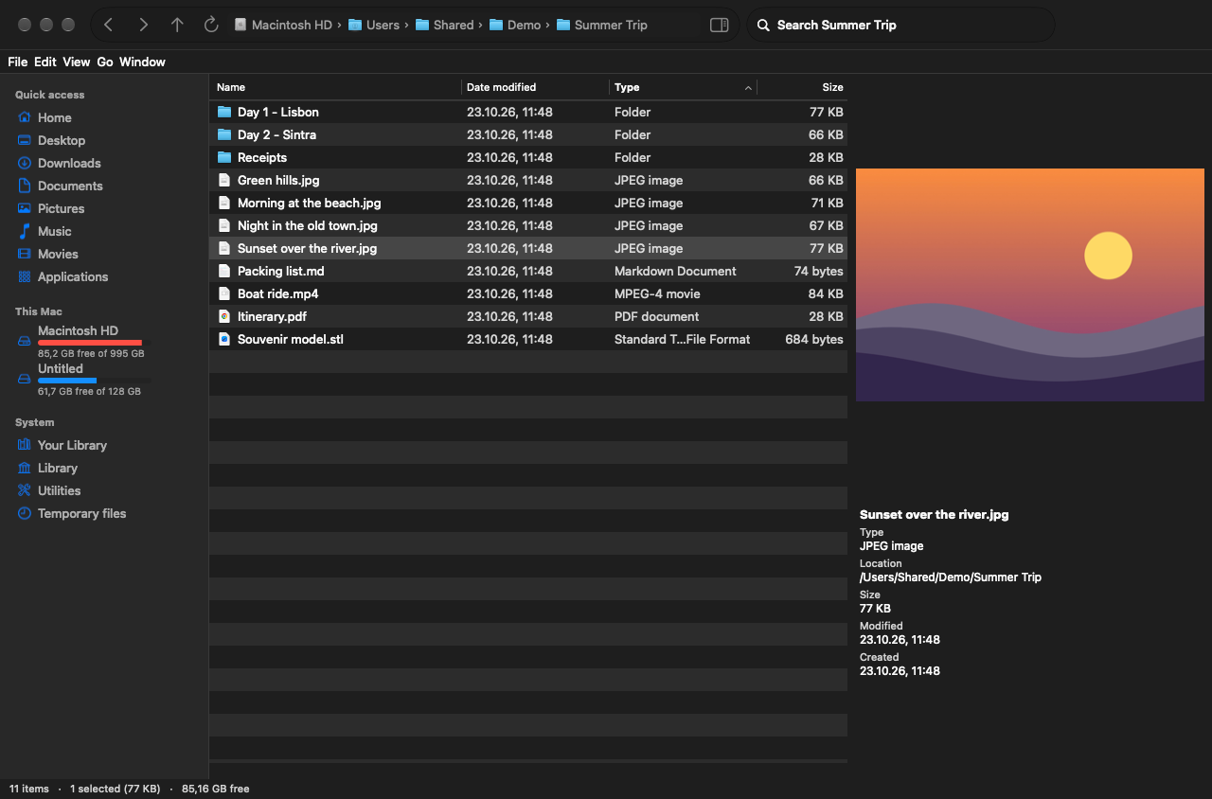Open the Go menu
This screenshot has height=799, width=1212.
pos(105,62)
